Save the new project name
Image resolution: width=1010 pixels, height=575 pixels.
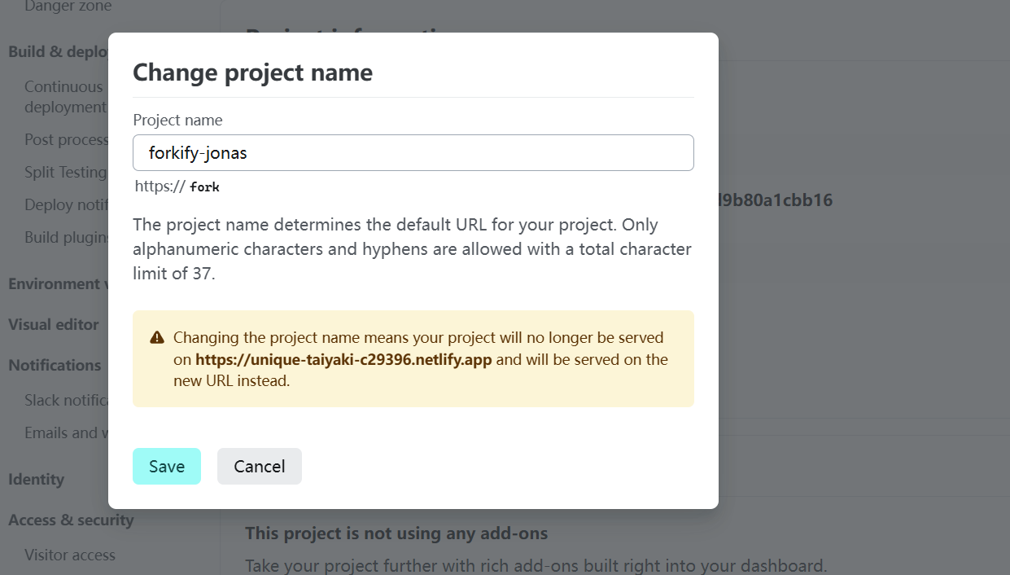[x=167, y=466]
